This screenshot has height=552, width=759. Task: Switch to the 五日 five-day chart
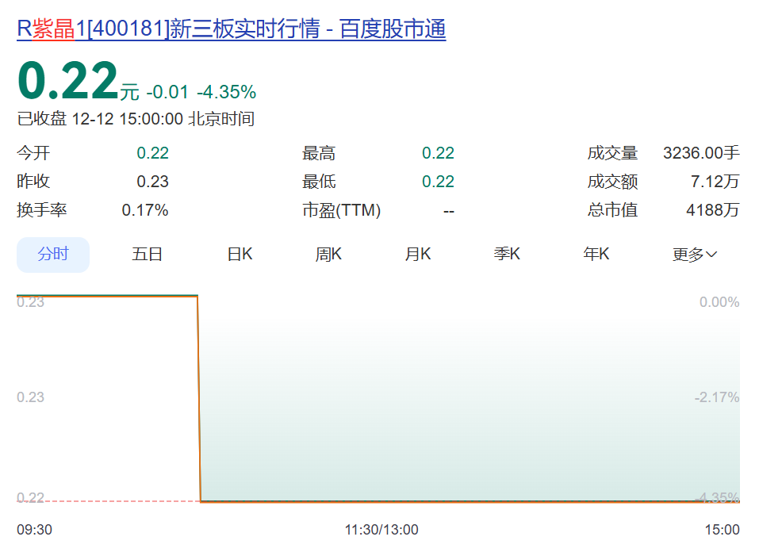pos(146,254)
